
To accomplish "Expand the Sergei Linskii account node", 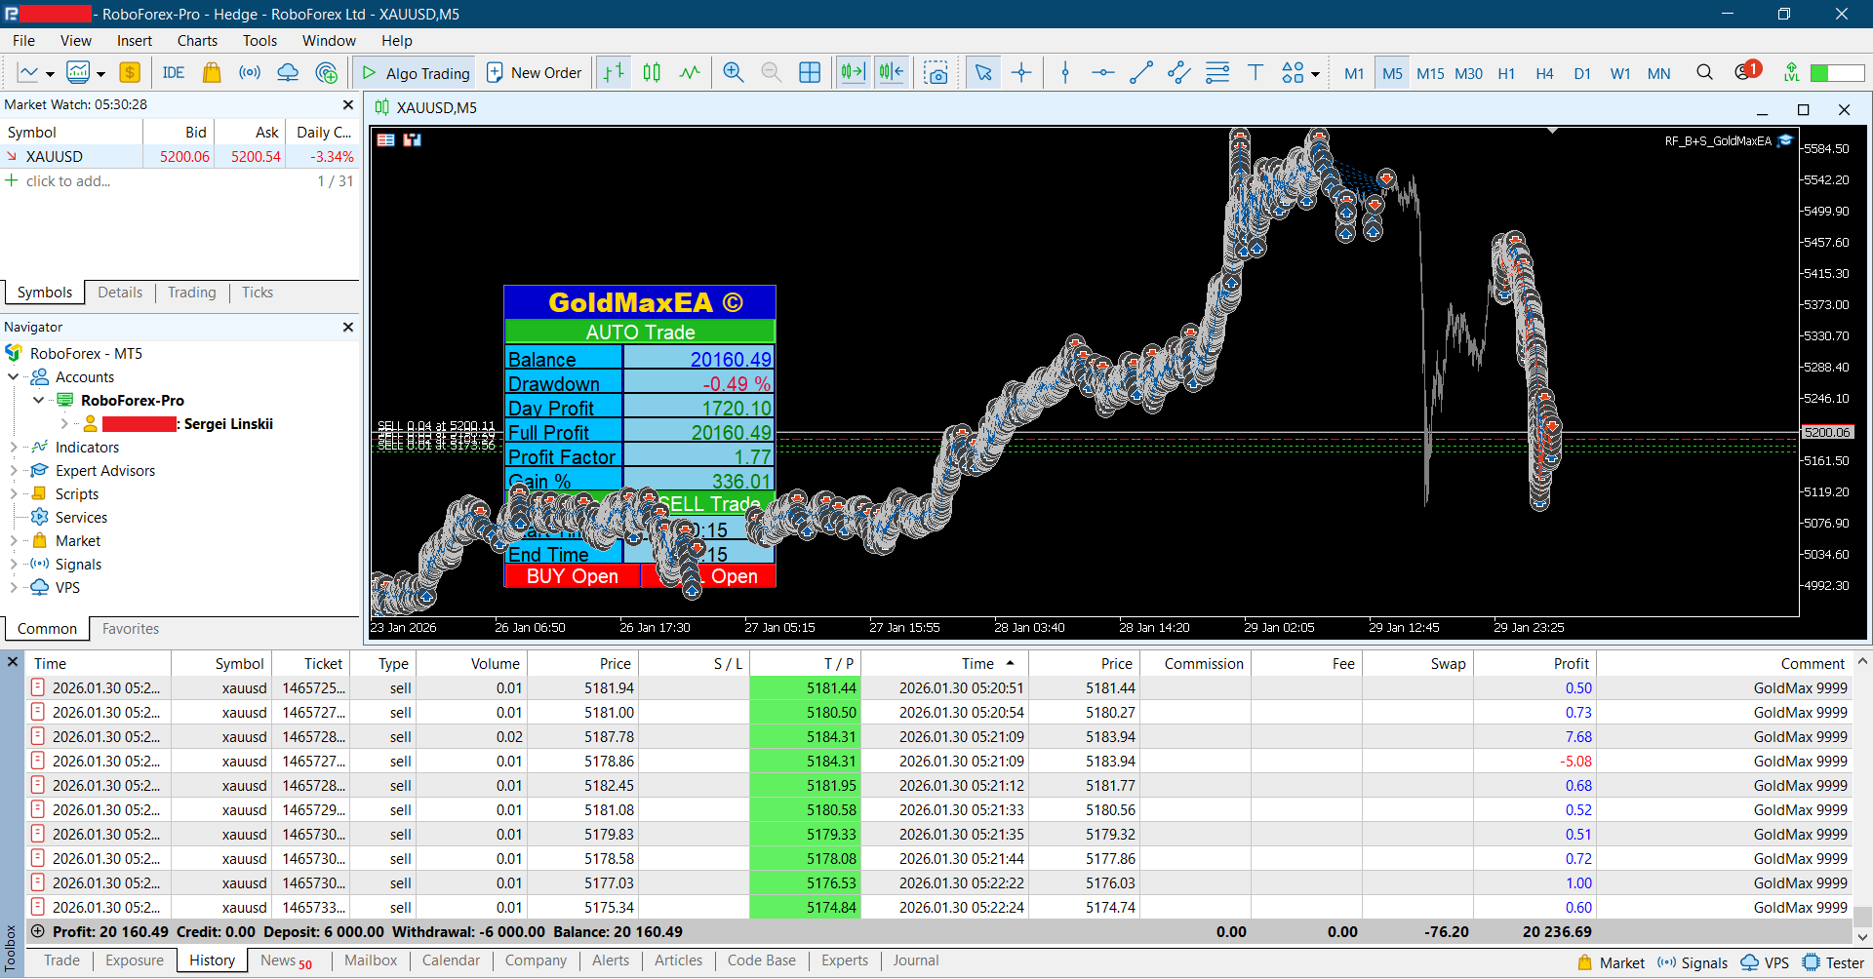I will pos(65,423).
